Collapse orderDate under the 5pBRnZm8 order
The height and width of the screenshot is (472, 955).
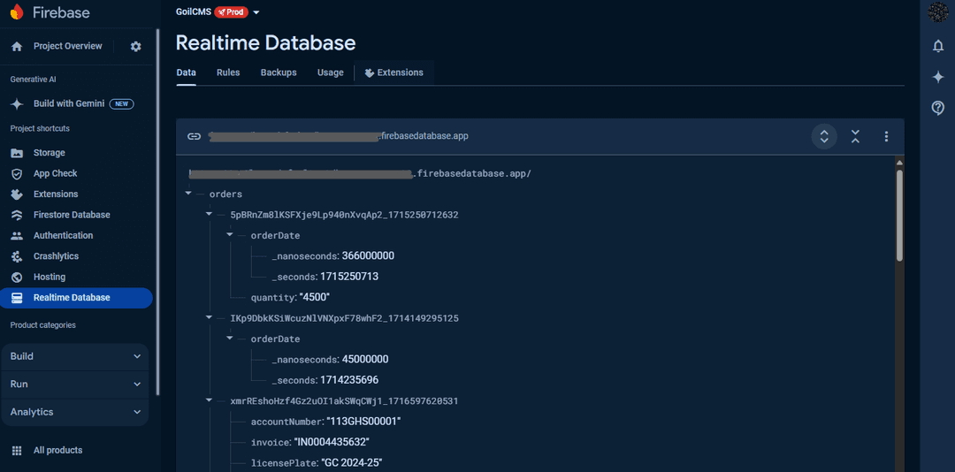coord(230,235)
